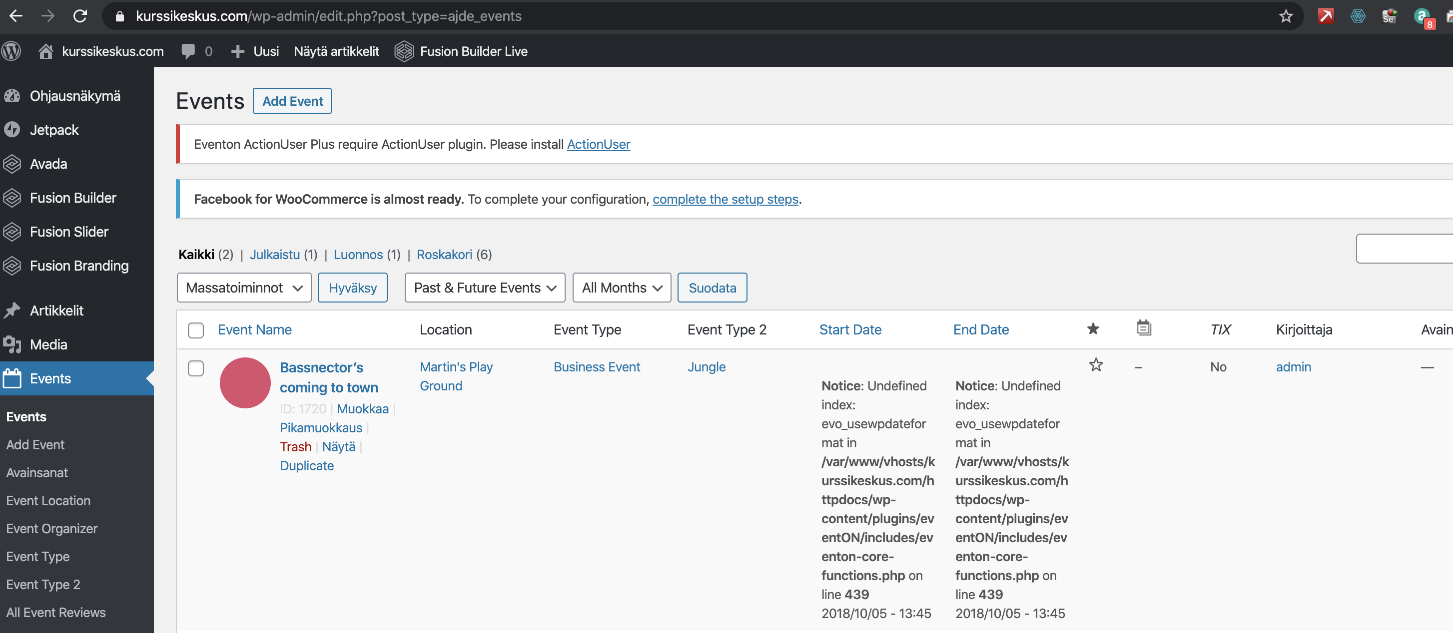Check the select-all events checkbox

pyautogui.click(x=196, y=330)
